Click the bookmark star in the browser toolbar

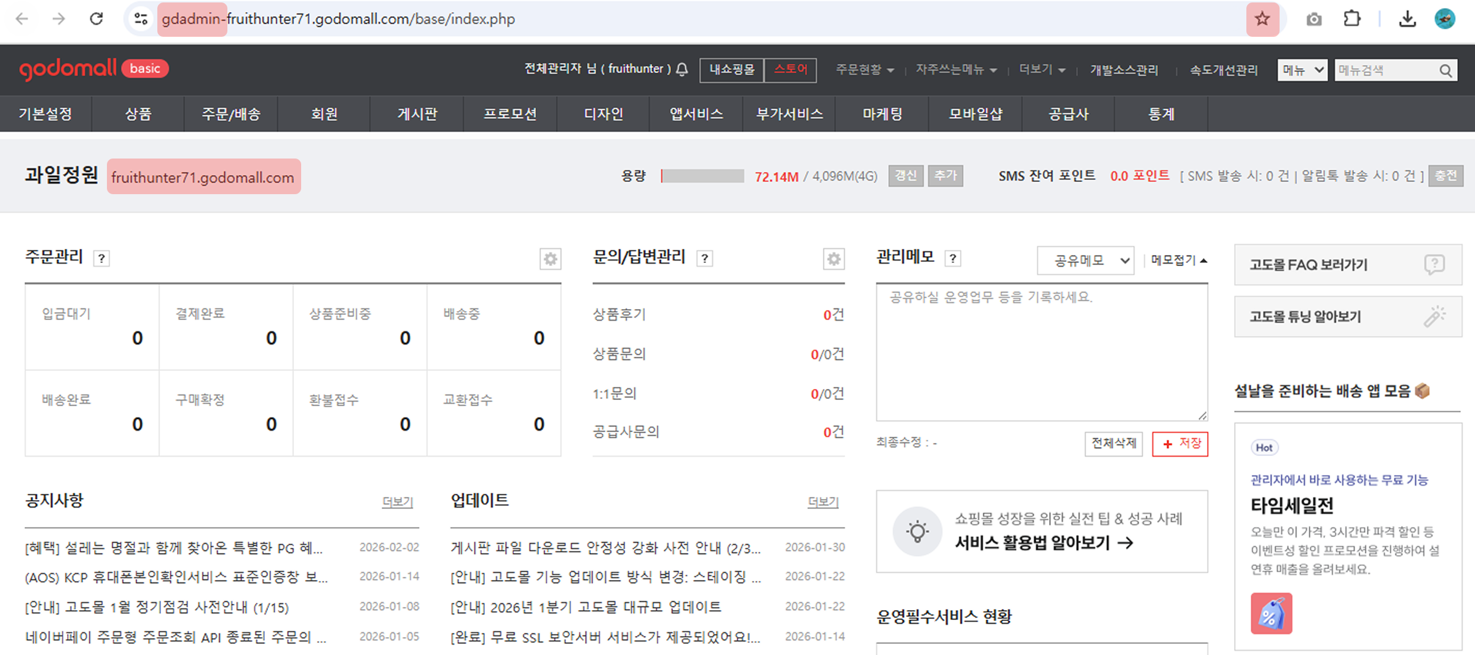pos(1262,18)
